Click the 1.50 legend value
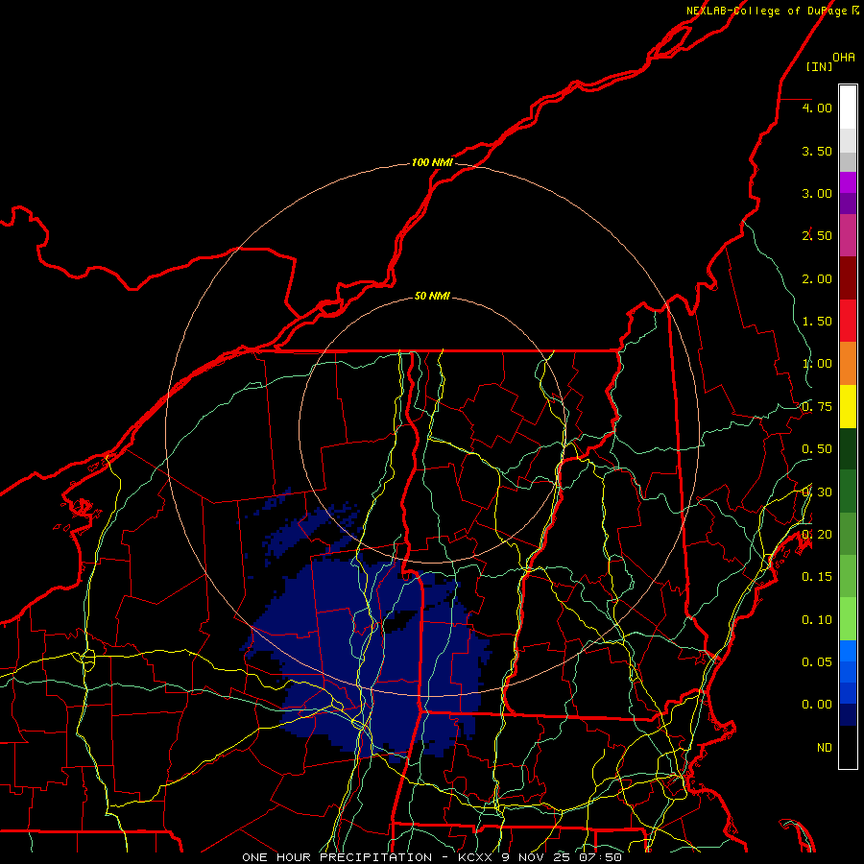This screenshot has width=864, height=864. [x=817, y=322]
